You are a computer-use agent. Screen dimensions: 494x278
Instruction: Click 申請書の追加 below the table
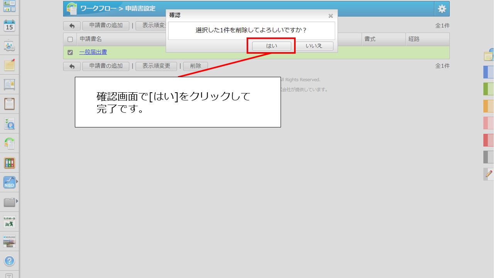[106, 66]
